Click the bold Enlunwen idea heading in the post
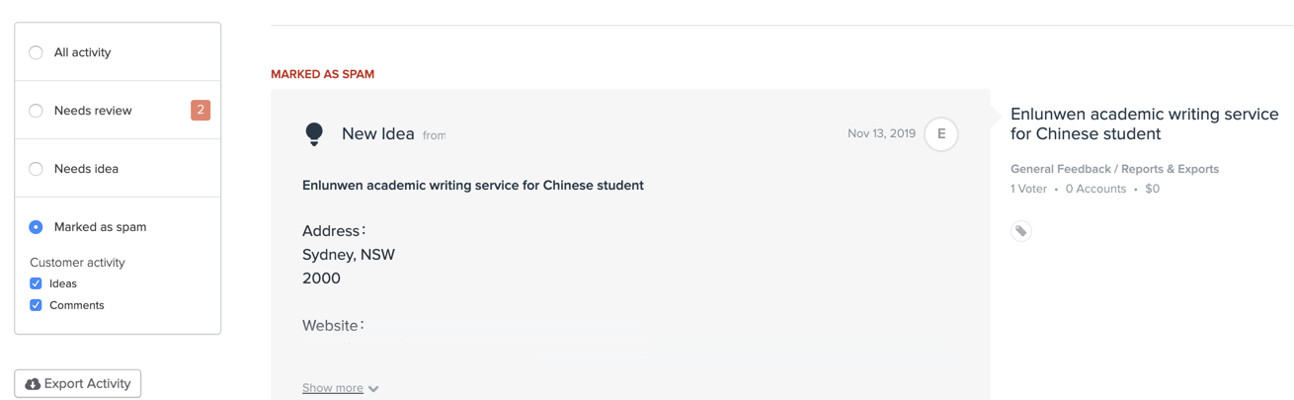Viewport: 1294px width, 400px height. pyautogui.click(x=473, y=186)
